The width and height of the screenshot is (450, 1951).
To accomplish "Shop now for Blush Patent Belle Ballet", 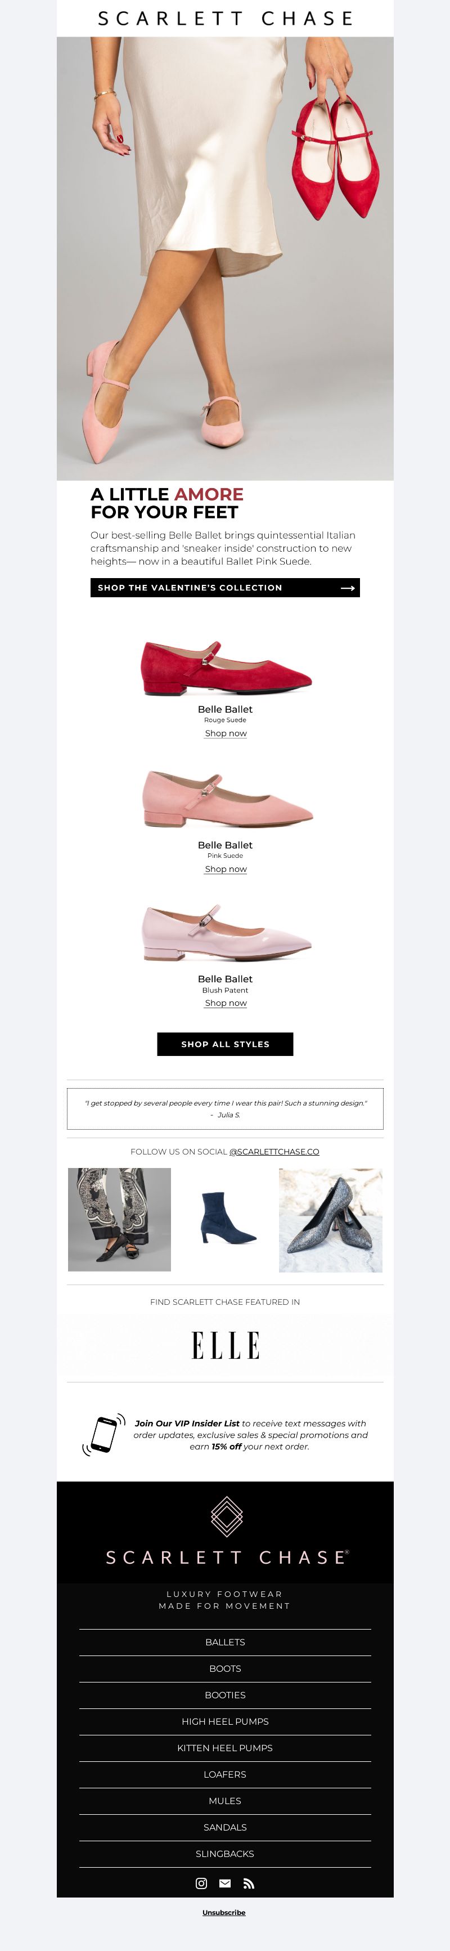I will click(226, 1003).
